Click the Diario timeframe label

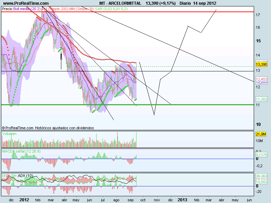pos(185,3)
